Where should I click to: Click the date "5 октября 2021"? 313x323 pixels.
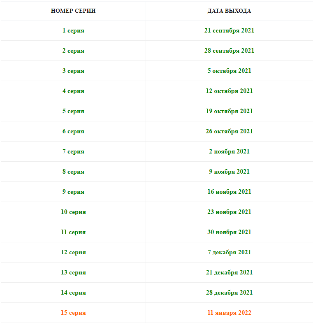(x=229, y=71)
